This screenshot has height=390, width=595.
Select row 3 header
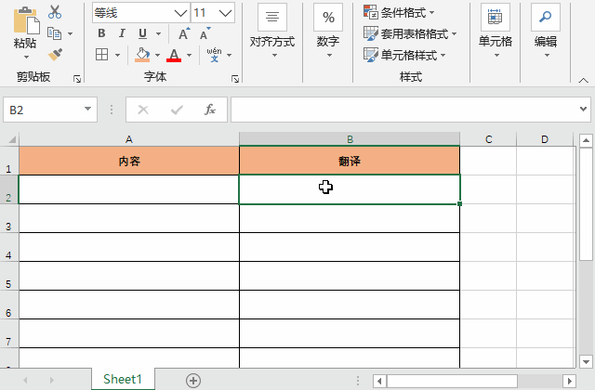(8, 219)
